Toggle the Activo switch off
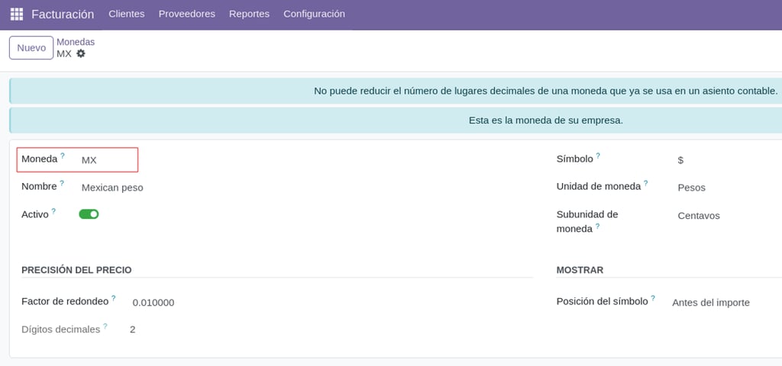Viewport: 782px width, 366px height. [x=89, y=214]
